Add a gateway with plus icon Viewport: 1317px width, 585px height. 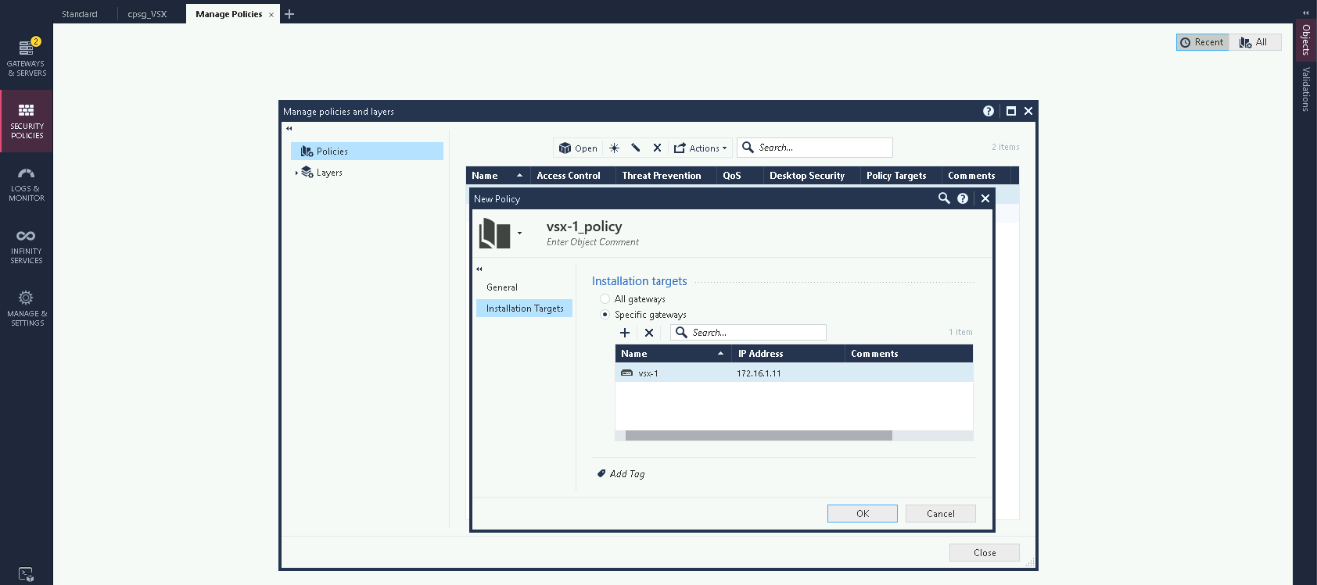tap(625, 333)
